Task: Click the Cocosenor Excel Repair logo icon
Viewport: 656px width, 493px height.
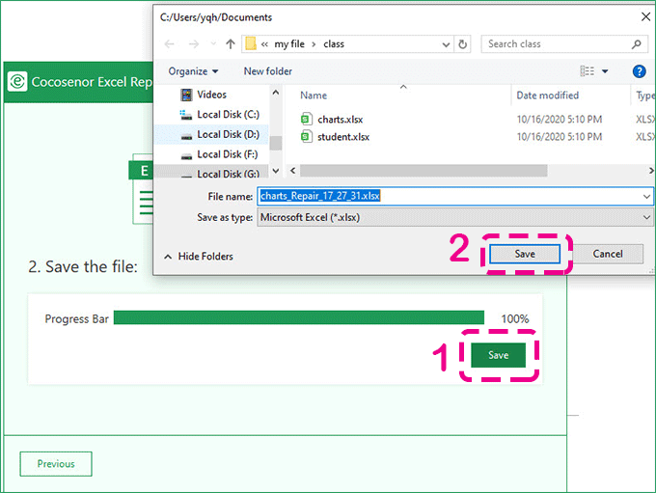Action: pyautogui.click(x=17, y=81)
